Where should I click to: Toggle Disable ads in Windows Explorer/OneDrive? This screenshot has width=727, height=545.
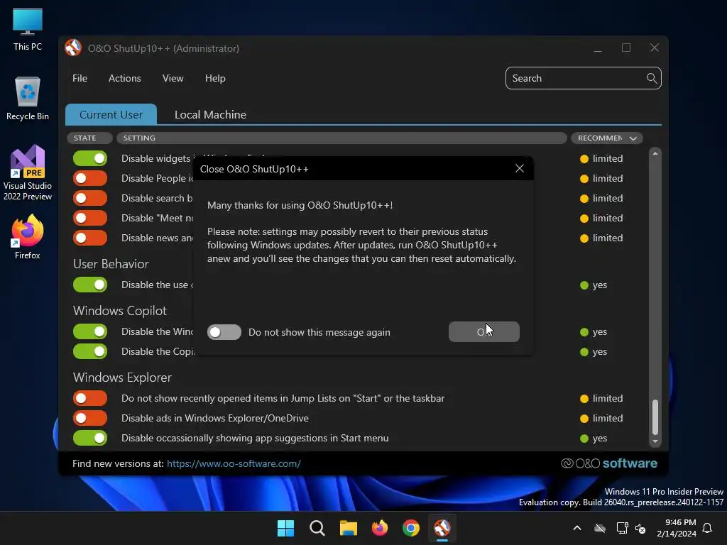(90, 419)
